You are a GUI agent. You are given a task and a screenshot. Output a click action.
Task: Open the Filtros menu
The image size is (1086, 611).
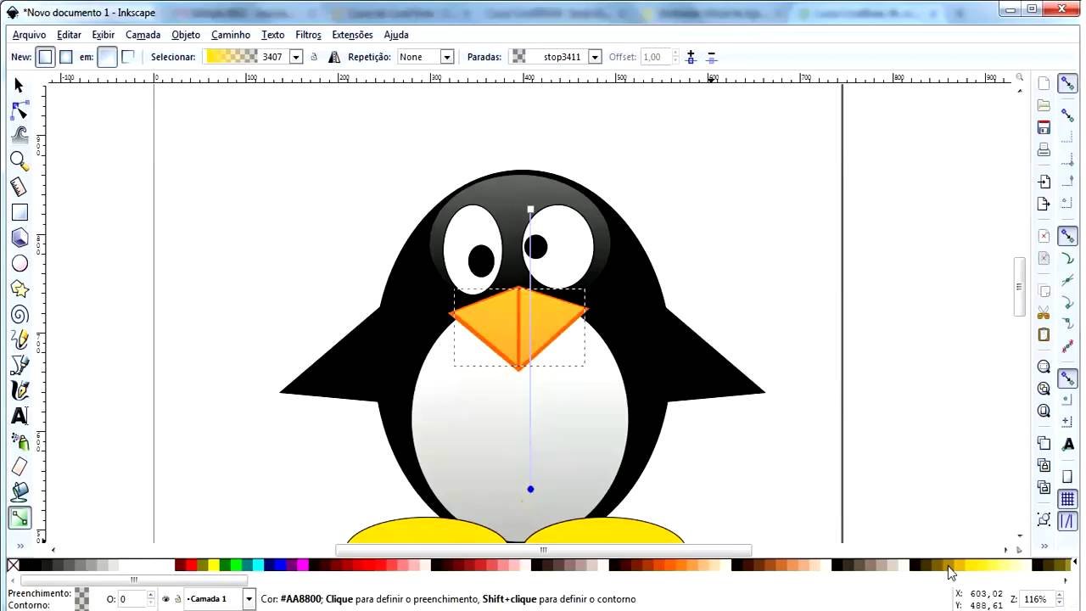point(308,35)
